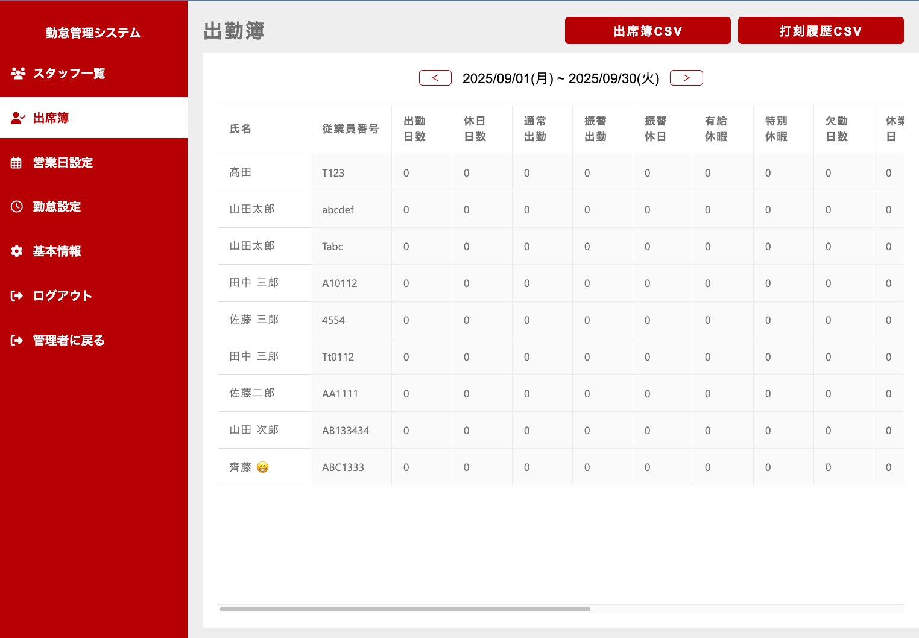Click the business day calendar icon
The height and width of the screenshot is (638, 919).
tap(16, 163)
